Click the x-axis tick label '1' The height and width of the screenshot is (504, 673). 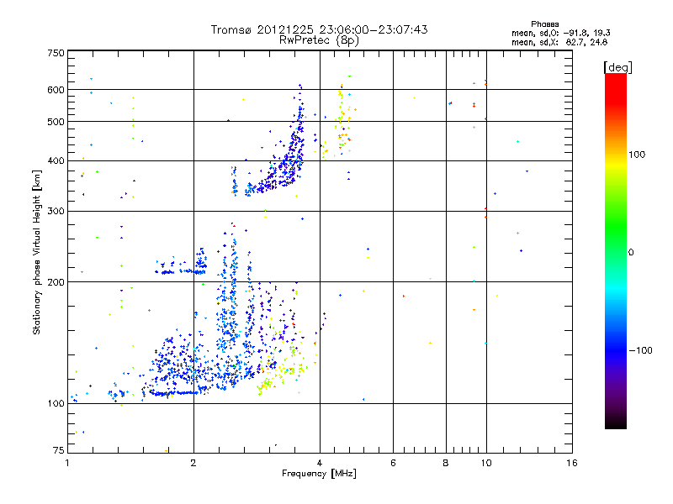pyautogui.click(x=67, y=463)
